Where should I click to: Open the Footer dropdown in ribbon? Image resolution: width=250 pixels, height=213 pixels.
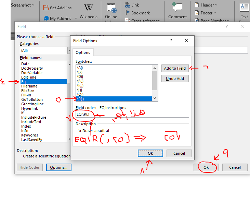pyautogui.click(x=205, y=13)
